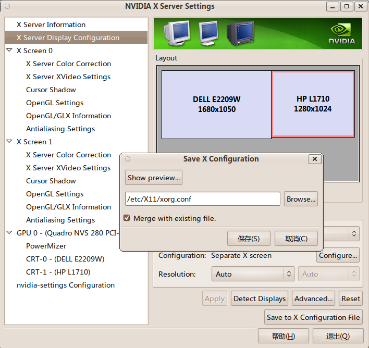Select X Server Information in sidebar
This screenshot has height=348, width=369.
tap(51, 24)
